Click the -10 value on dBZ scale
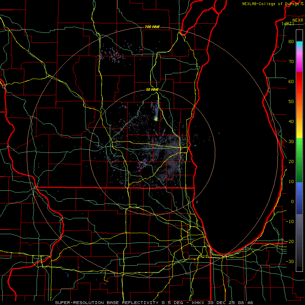The height and width of the screenshot is (305, 305). click(290, 222)
